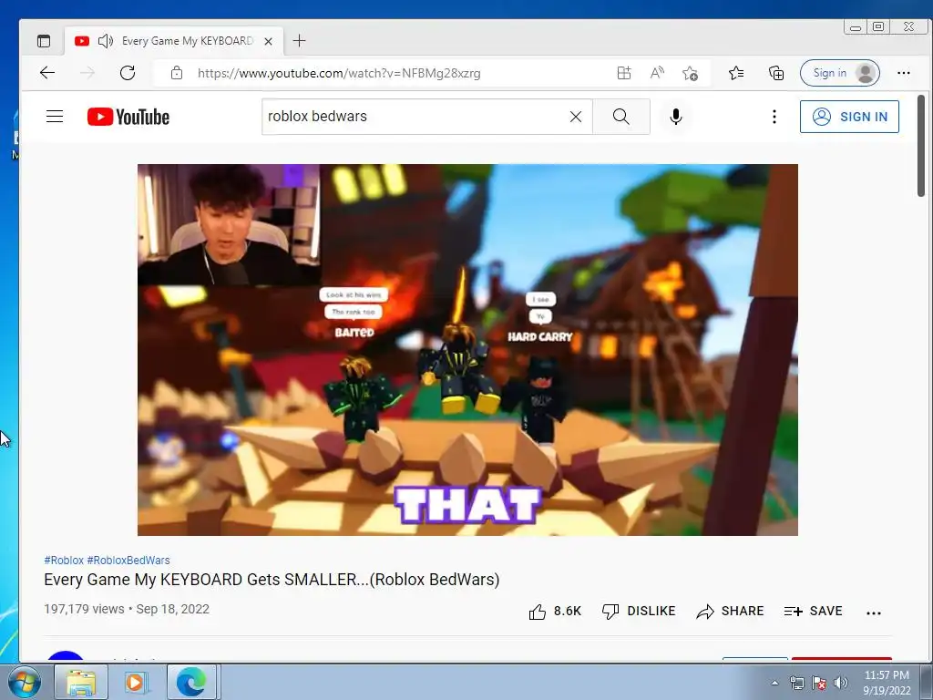Open the taskbar clock and date
The width and height of the screenshot is (933, 700).
pos(887,683)
